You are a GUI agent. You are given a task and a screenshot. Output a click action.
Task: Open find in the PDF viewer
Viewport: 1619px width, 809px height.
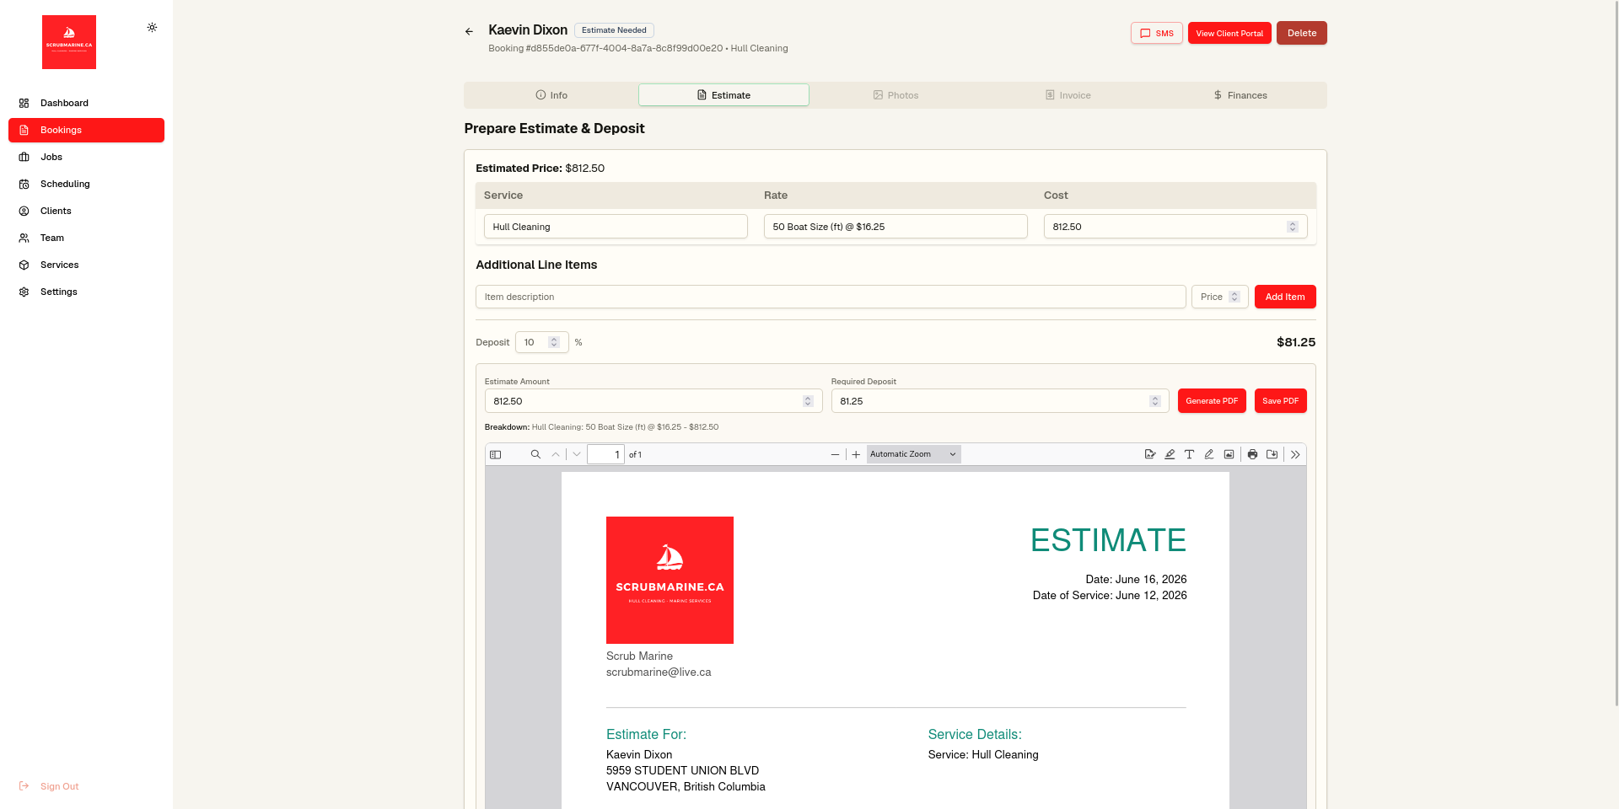(x=535, y=454)
